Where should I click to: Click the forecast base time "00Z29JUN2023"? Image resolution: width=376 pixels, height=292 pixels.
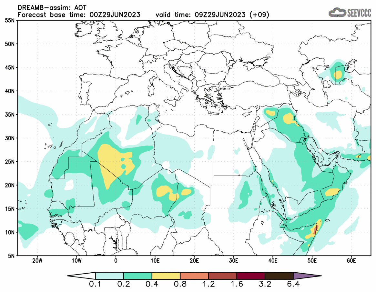[x=115, y=15]
